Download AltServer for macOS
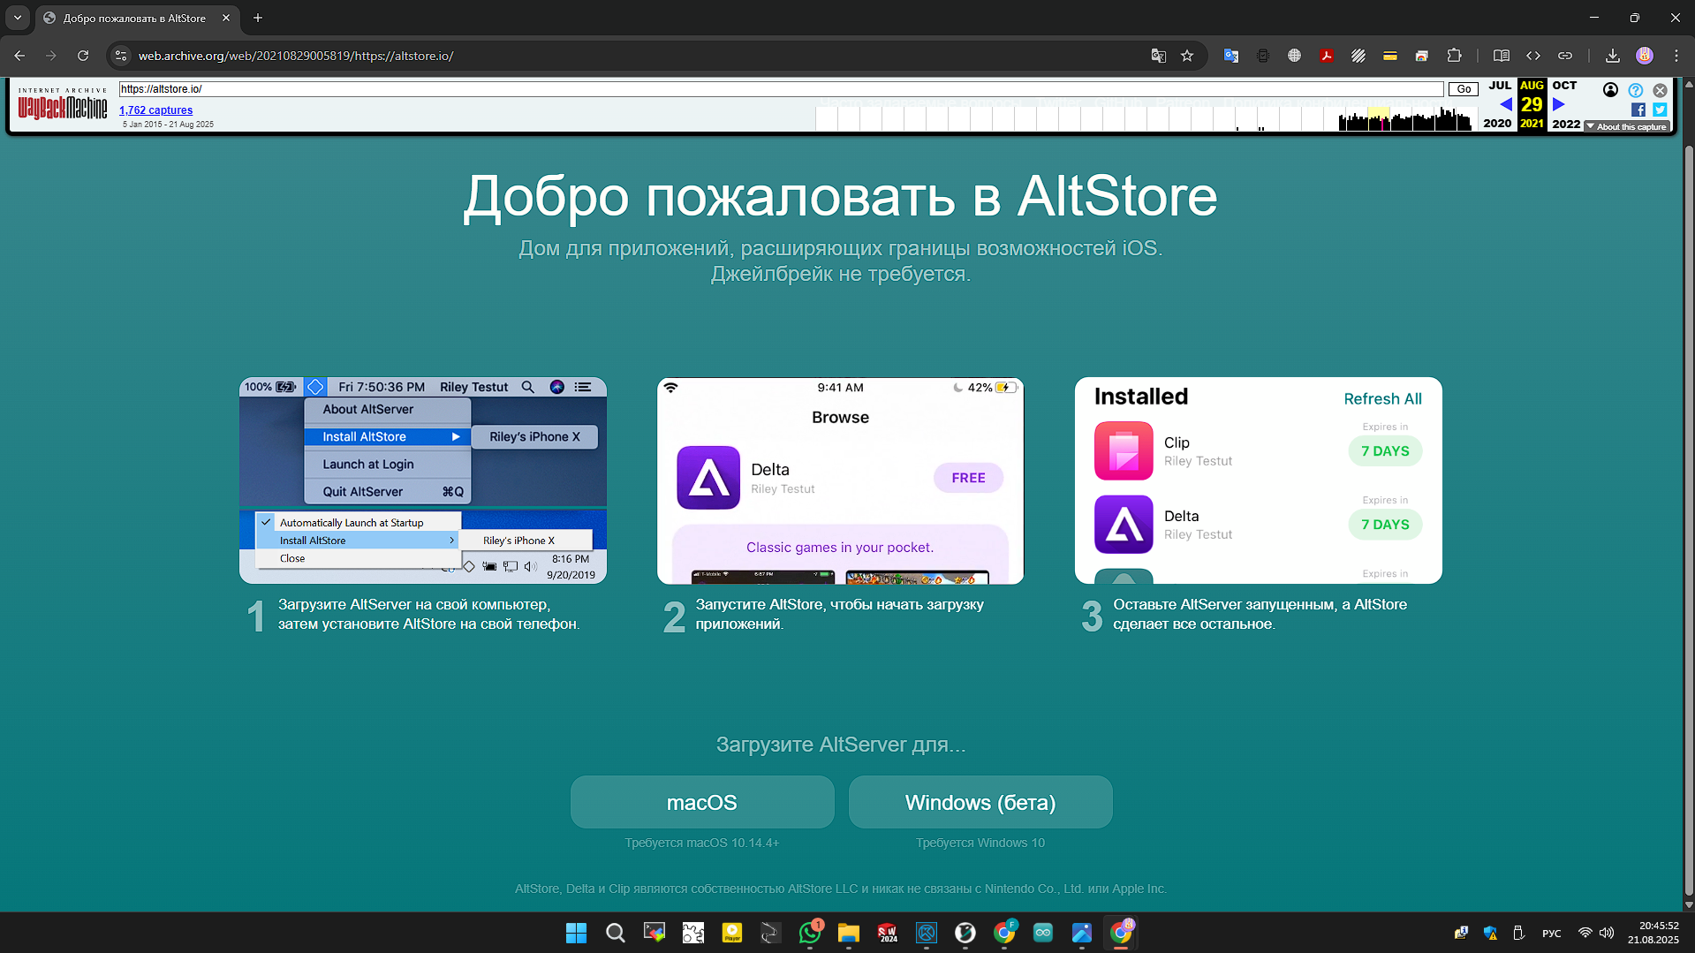 [x=702, y=802]
